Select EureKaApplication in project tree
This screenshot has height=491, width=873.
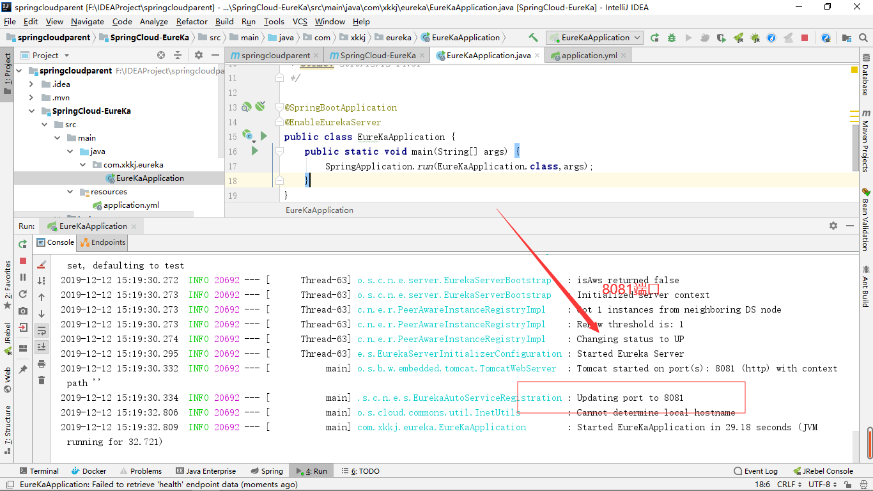coord(150,178)
